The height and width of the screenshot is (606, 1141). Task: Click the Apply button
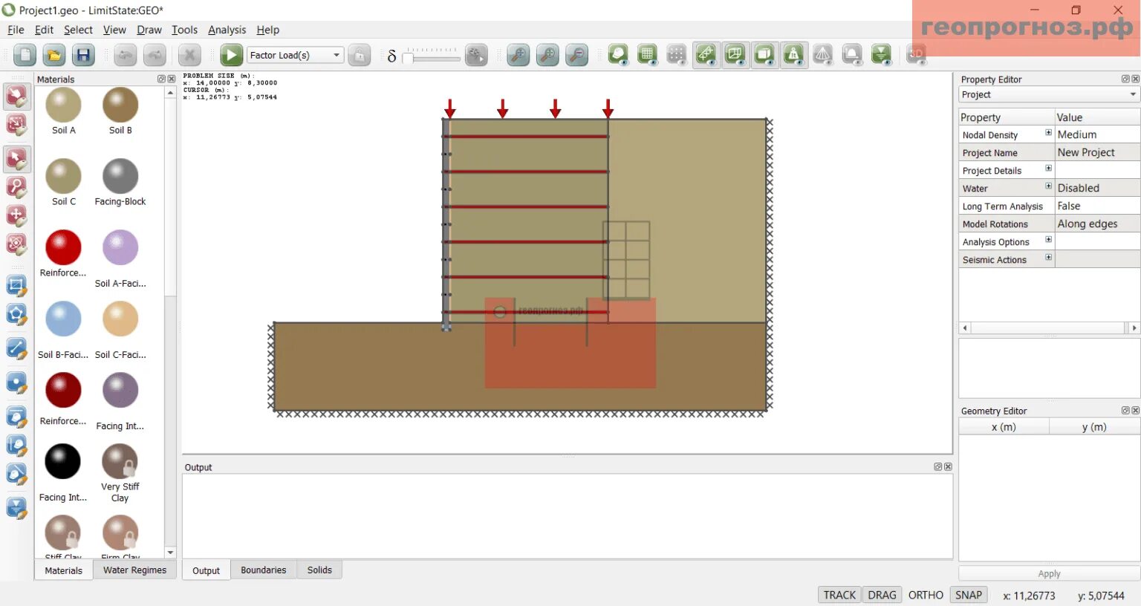1049,573
